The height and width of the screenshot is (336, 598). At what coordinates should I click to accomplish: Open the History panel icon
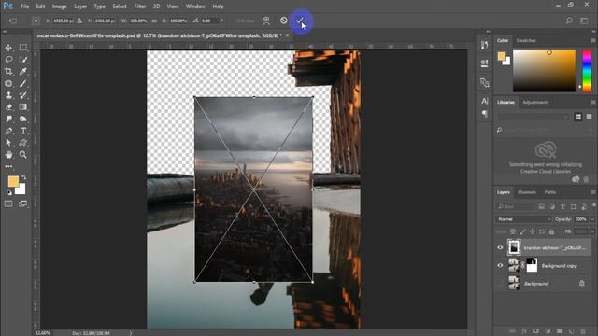484,46
